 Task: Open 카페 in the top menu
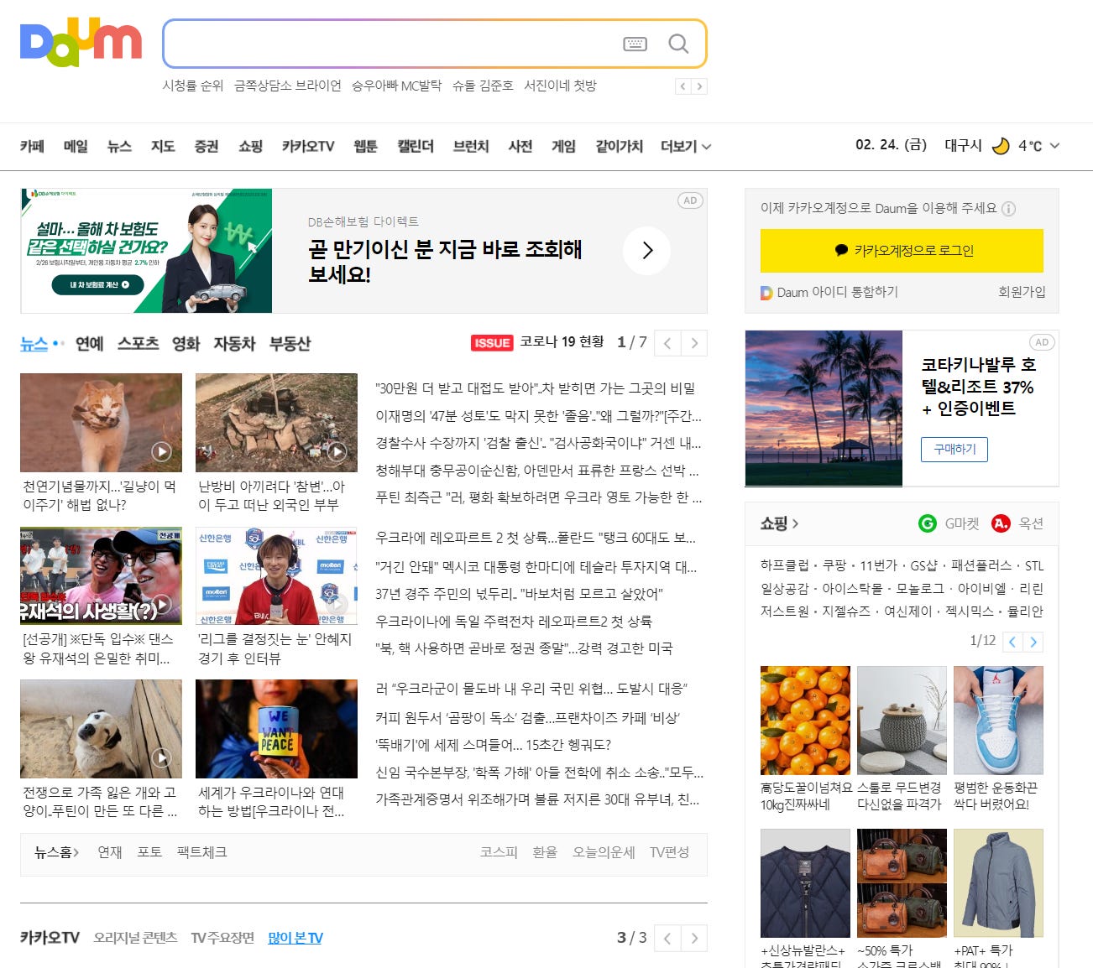pos(32,146)
